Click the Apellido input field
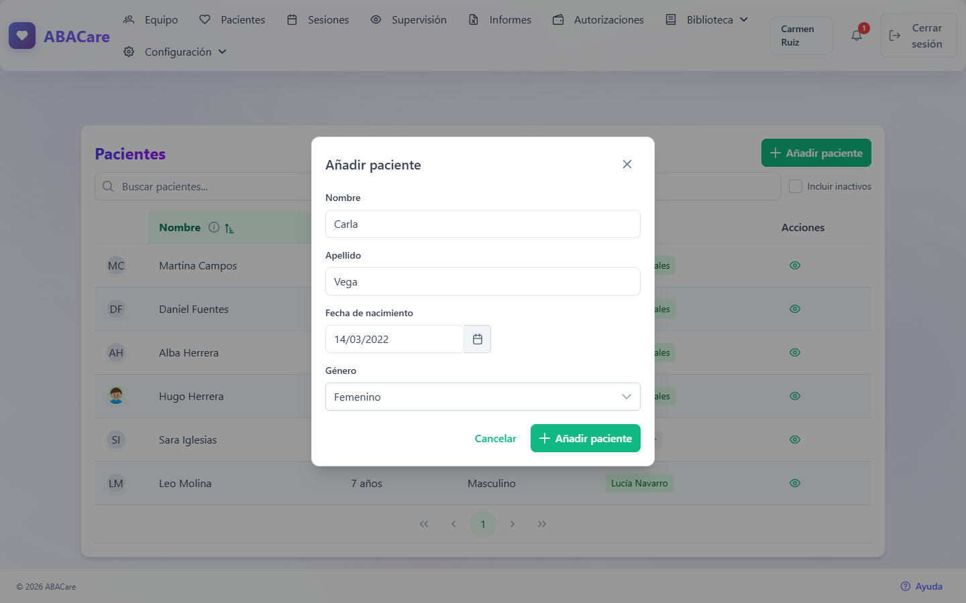The image size is (966, 603). [x=483, y=281]
